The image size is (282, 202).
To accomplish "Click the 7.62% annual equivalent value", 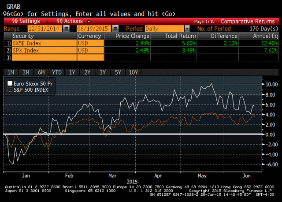I will [271, 51].
